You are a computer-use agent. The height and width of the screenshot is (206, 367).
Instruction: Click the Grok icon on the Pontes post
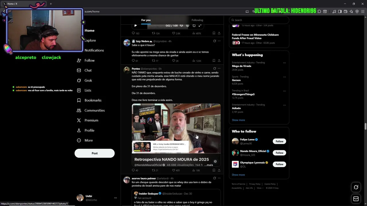coord(214,68)
